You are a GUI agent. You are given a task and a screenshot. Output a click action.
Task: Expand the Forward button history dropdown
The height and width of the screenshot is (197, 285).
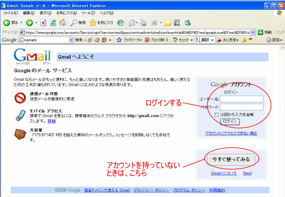coord(36,23)
